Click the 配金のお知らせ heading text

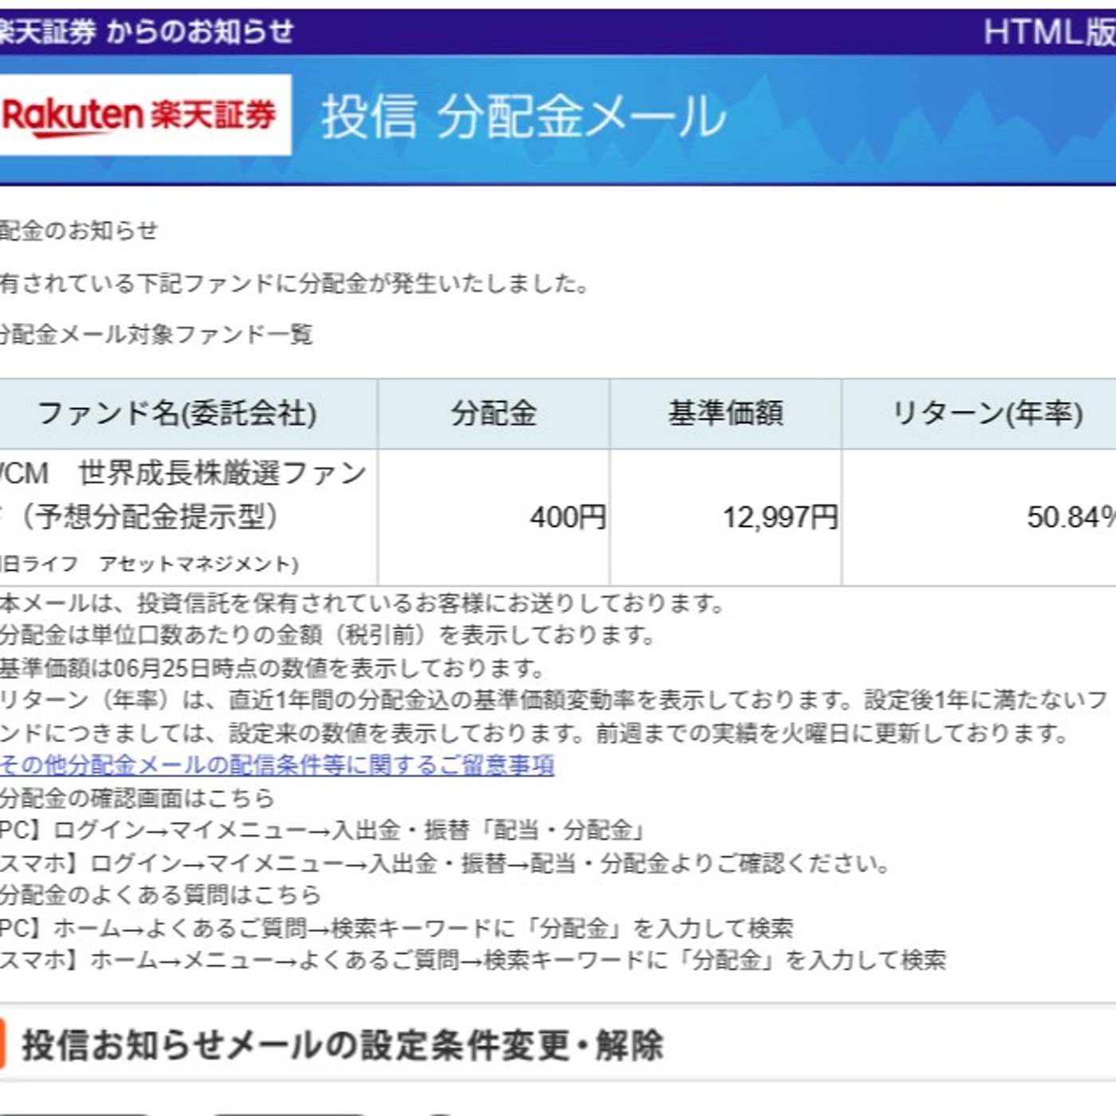(79, 231)
